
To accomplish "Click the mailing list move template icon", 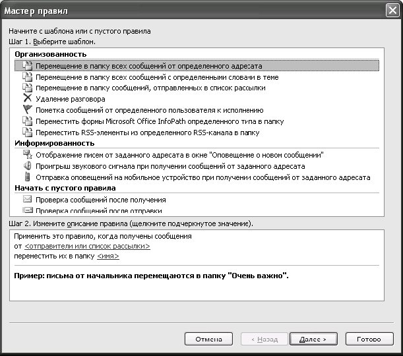I will point(27,88).
